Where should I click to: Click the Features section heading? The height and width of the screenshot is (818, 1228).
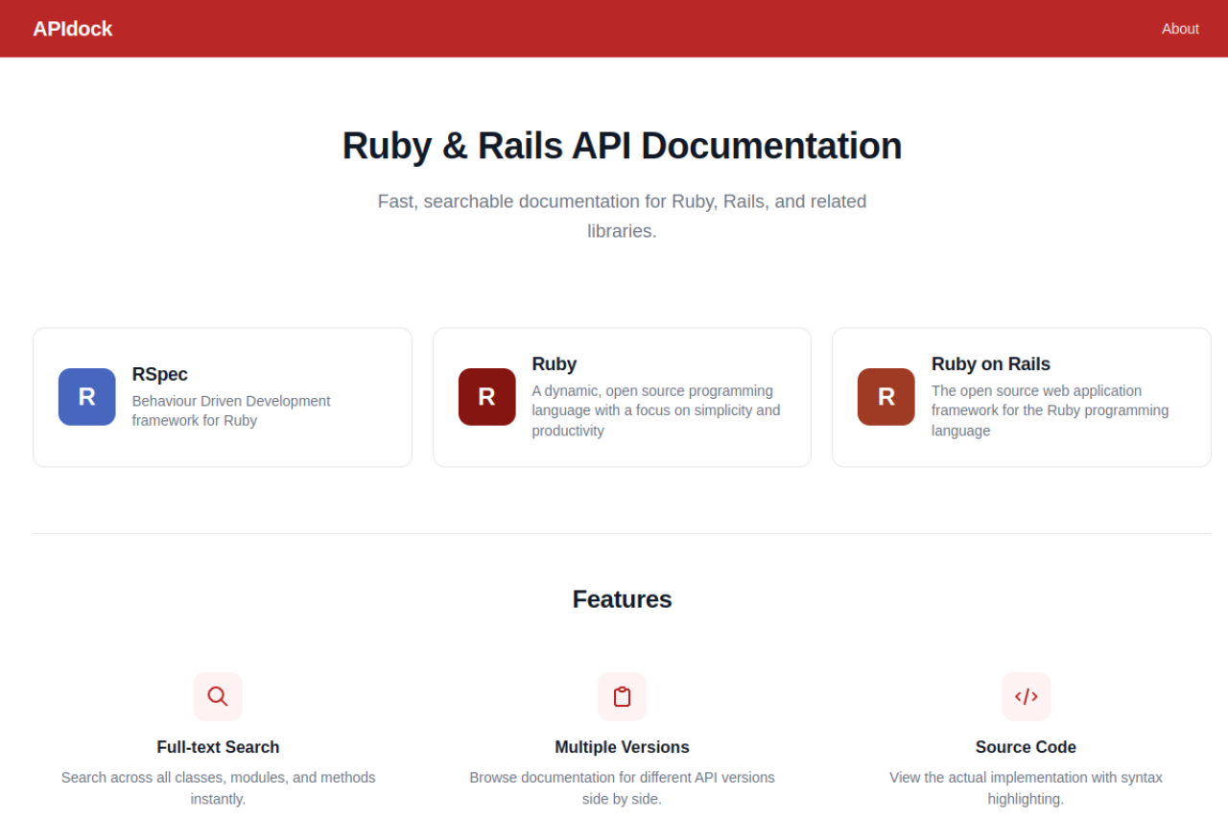pyautogui.click(x=622, y=599)
